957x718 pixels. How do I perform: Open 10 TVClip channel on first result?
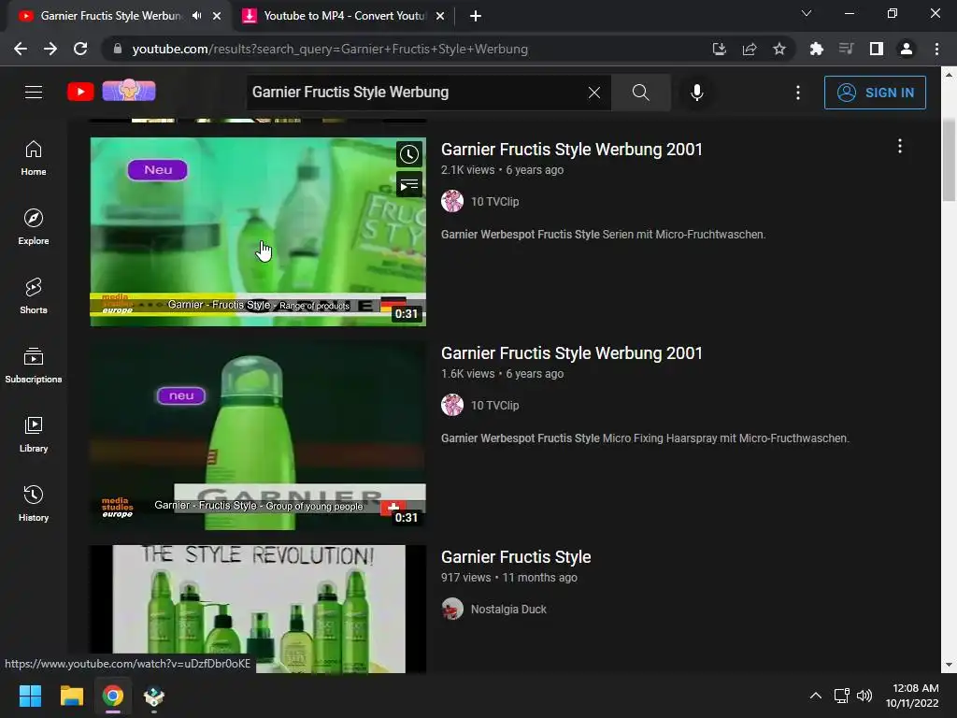tap(494, 202)
